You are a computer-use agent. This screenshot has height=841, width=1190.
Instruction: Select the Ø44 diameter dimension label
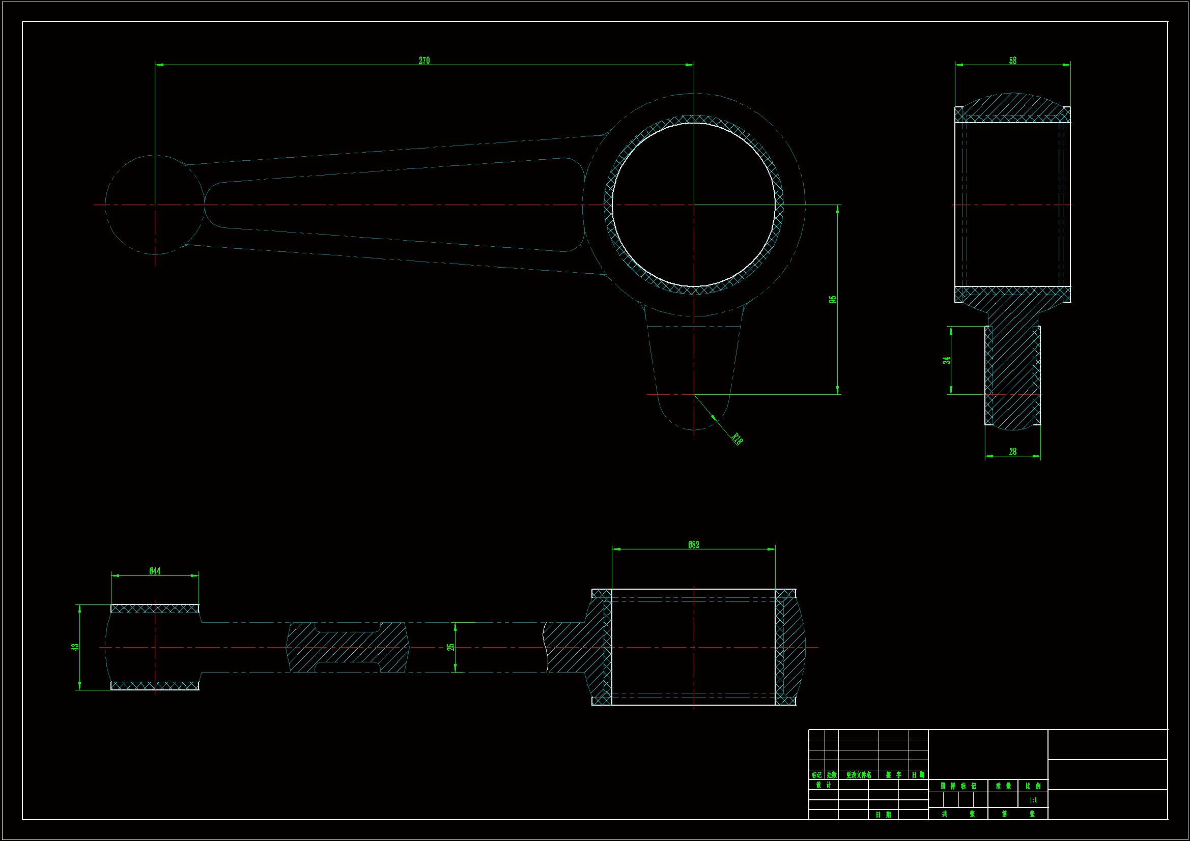[x=154, y=571]
